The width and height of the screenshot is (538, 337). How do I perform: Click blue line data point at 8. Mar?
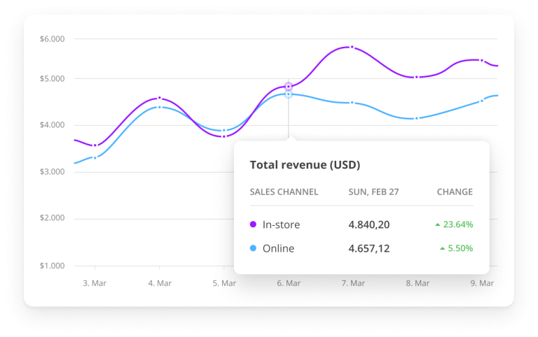pyautogui.click(x=417, y=118)
